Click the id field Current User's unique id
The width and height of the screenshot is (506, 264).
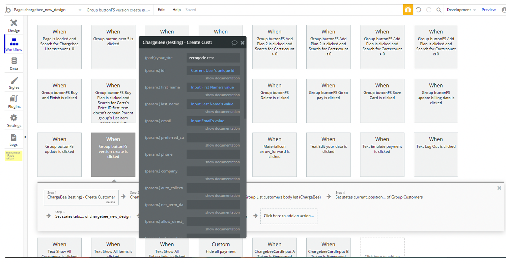[x=213, y=71]
